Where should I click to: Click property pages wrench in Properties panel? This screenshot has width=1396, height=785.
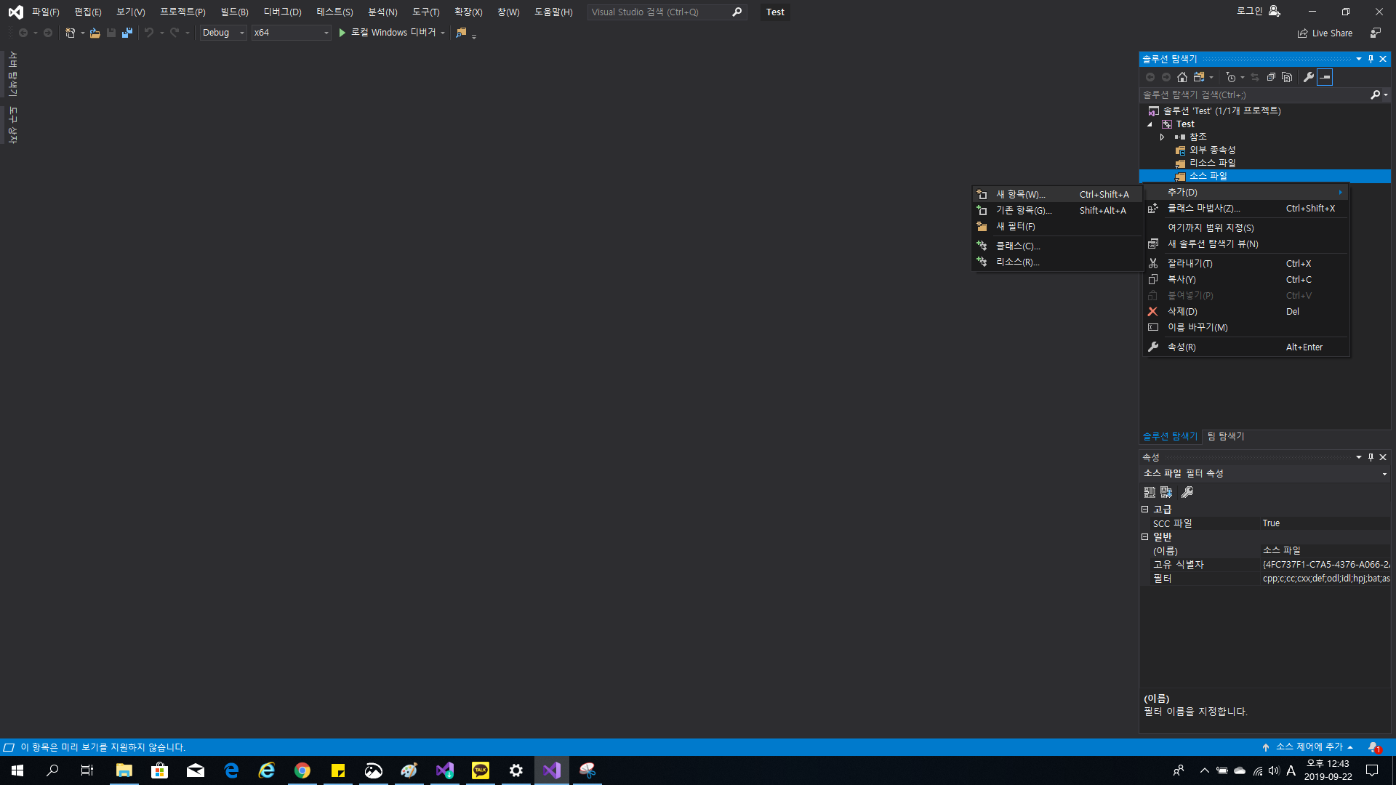pyautogui.click(x=1187, y=492)
